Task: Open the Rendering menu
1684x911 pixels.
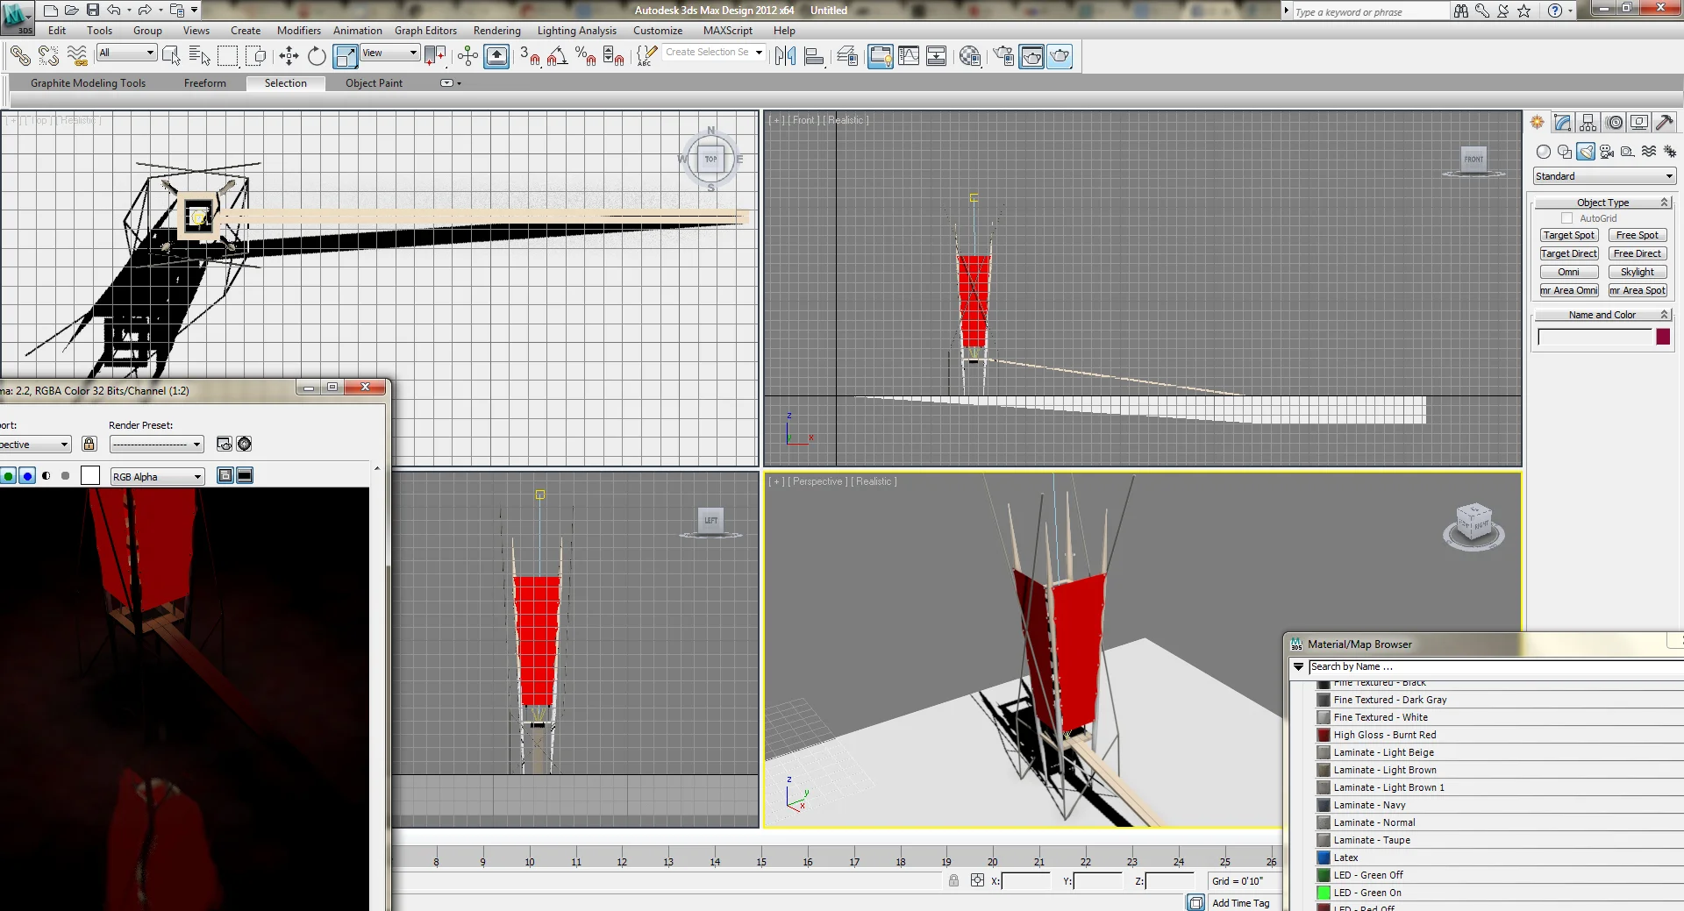Action: point(496,31)
